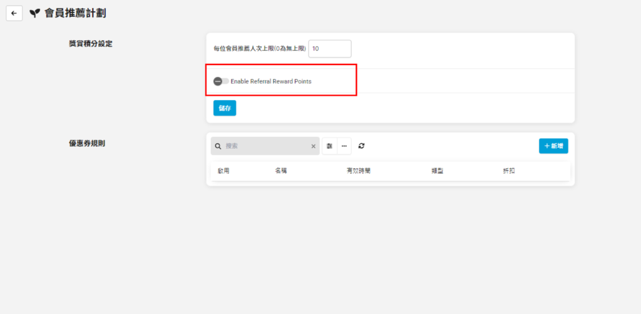The image size is (641, 314).
Task: Click the back arrow button
Action: [14, 13]
